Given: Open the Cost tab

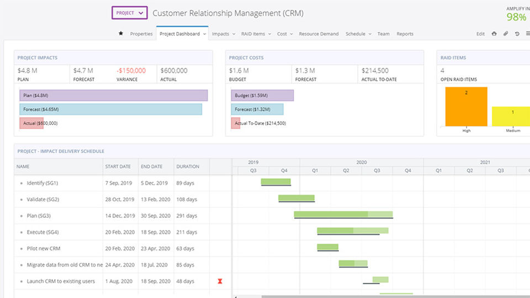Looking at the screenshot, I should (282, 34).
